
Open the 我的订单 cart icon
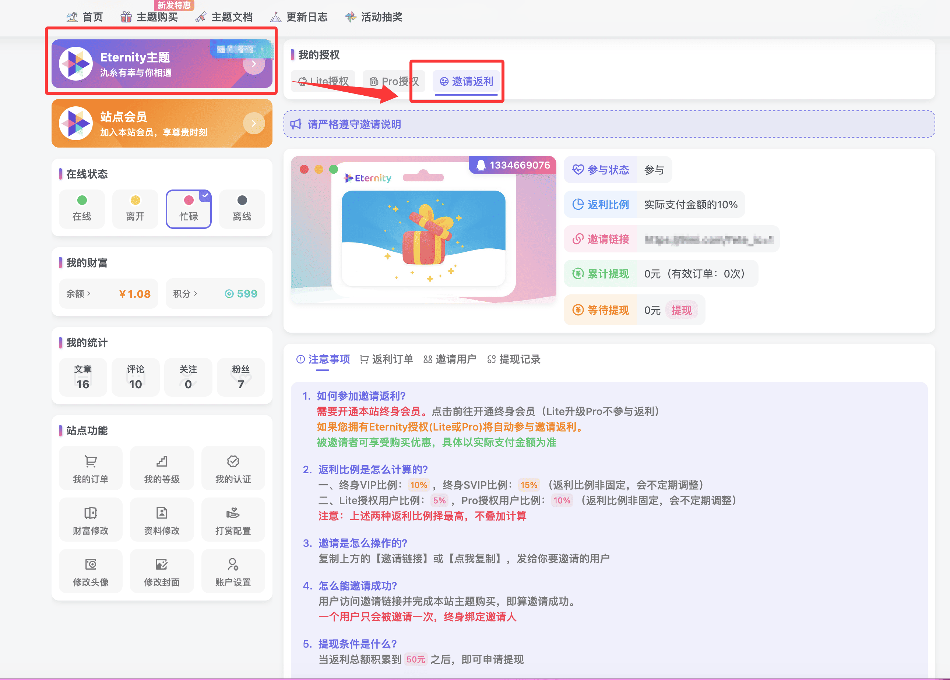(x=91, y=461)
